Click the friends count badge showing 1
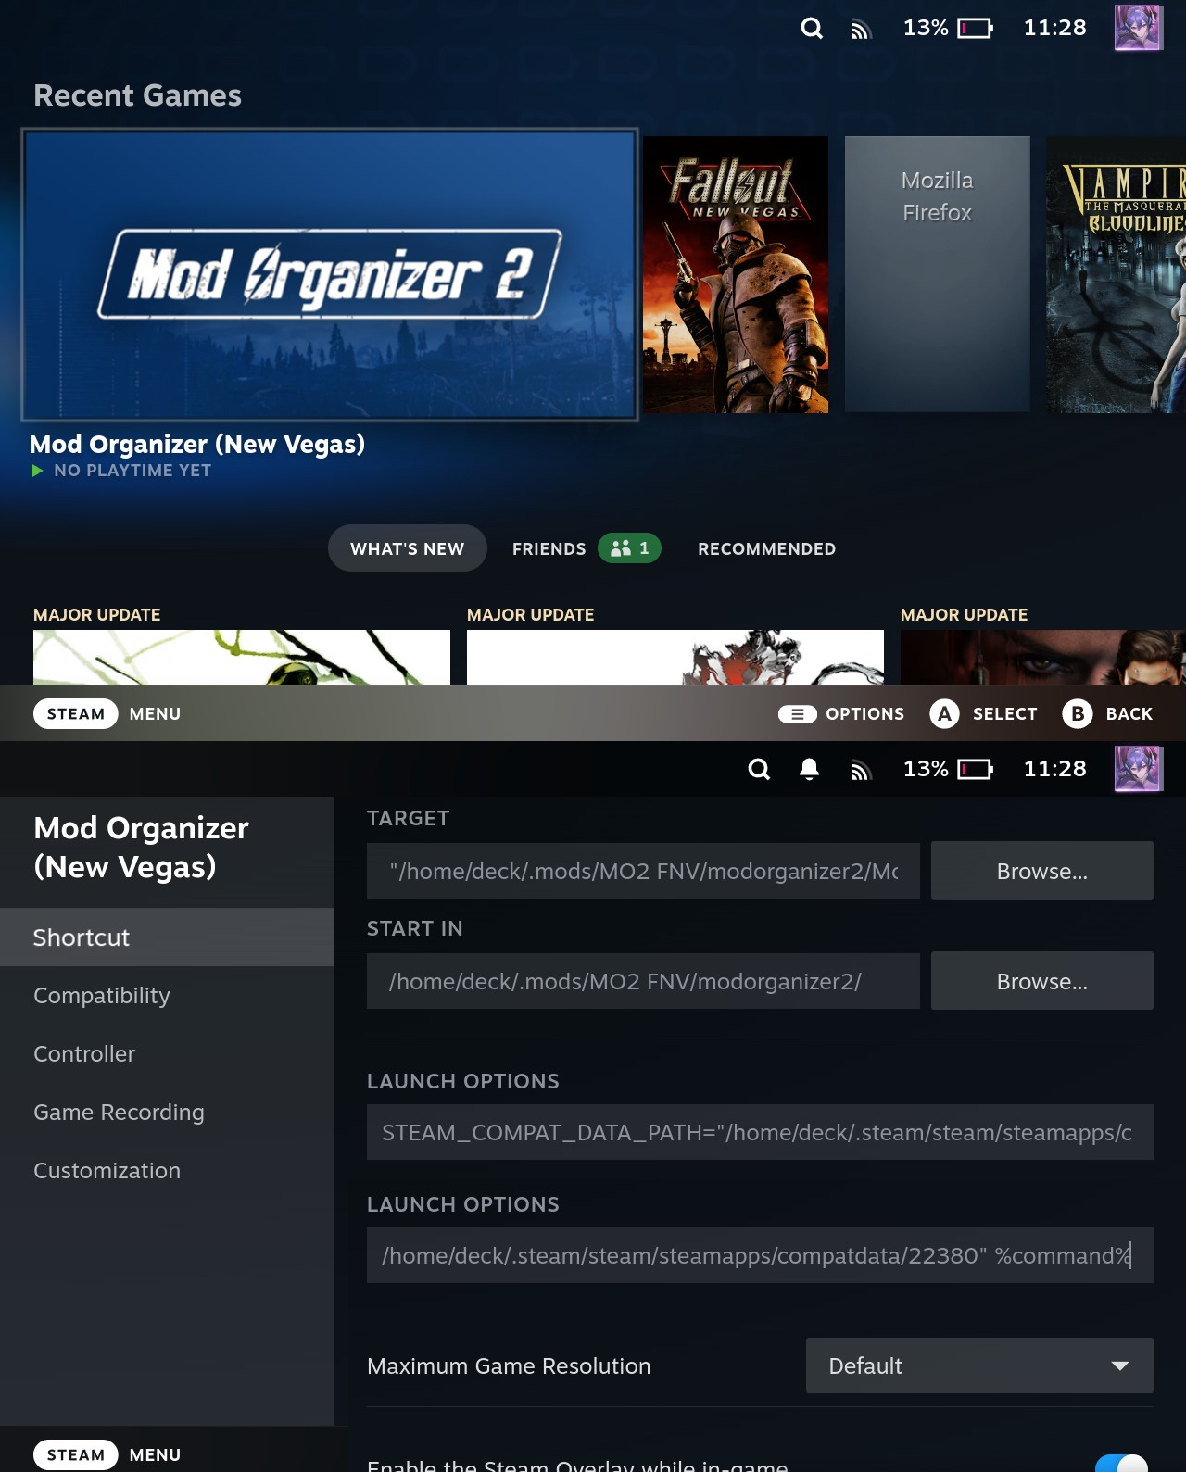1186x1472 pixels. [629, 548]
